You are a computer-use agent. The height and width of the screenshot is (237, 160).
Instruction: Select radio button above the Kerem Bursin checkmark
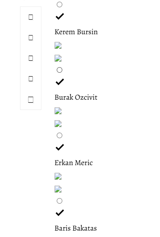59,5
